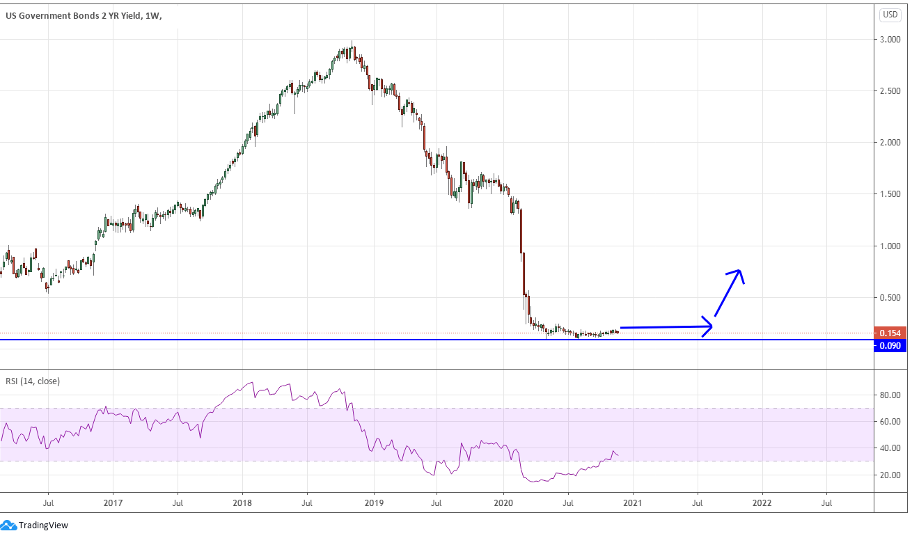Click the RSI (14, close) indicator label

pyautogui.click(x=33, y=381)
